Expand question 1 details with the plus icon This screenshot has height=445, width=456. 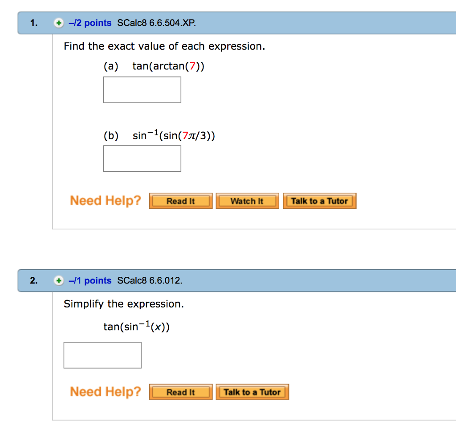58,23
